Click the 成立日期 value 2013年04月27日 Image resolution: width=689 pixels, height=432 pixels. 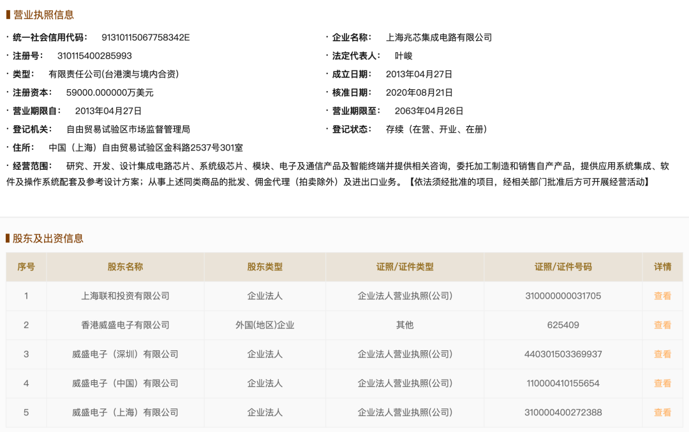pyautogui.click(x=419, y=74)
